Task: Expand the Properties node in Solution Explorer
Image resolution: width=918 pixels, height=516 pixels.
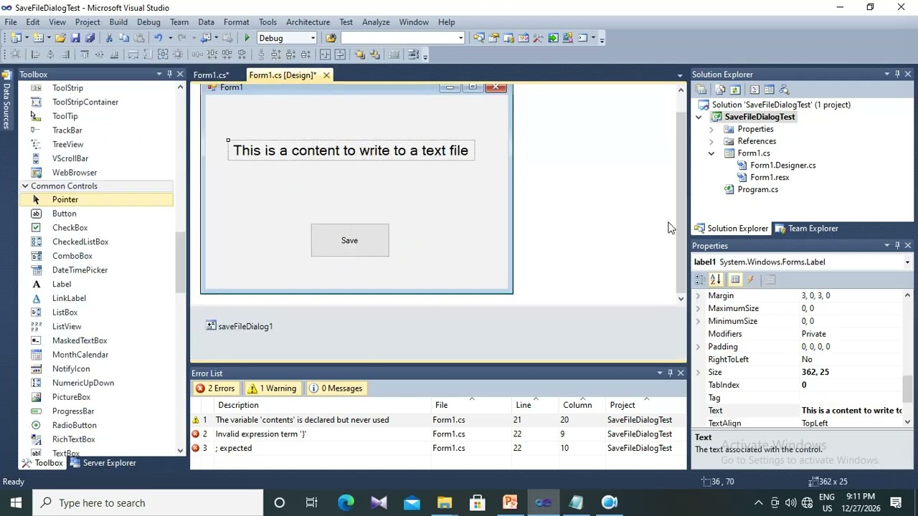Action: click(711, 130)
